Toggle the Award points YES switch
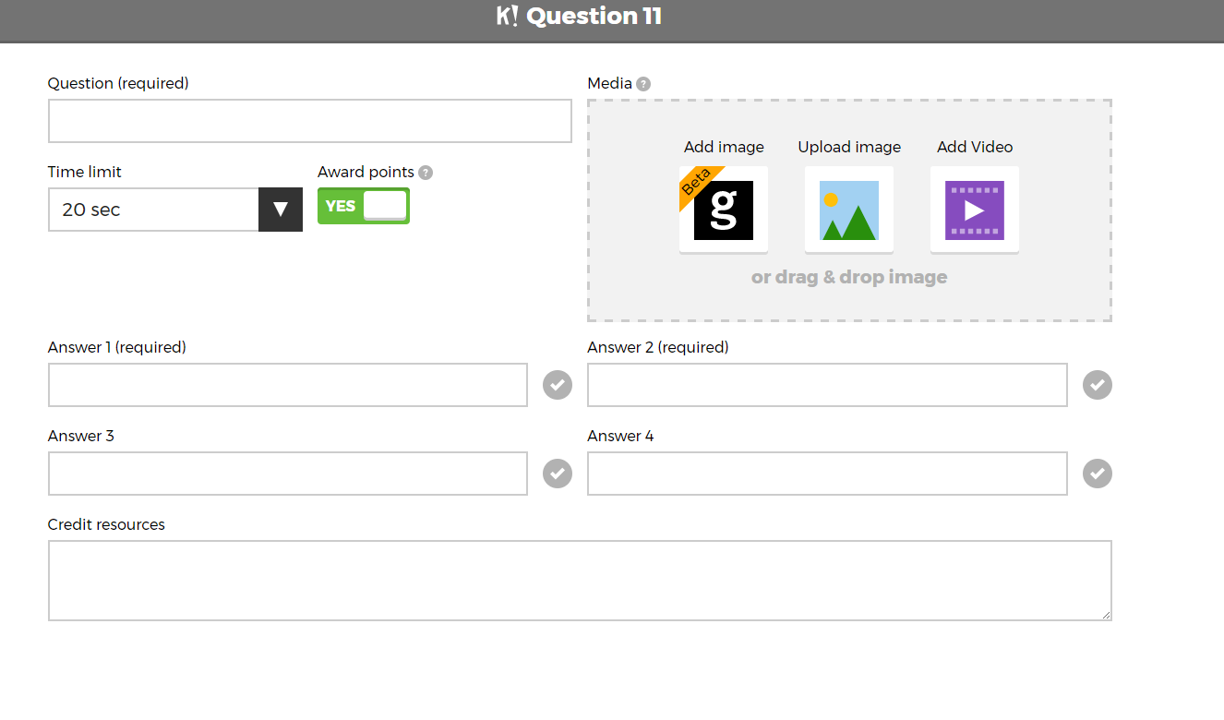This screenshot has width=1224, height=720. [364, 206]
